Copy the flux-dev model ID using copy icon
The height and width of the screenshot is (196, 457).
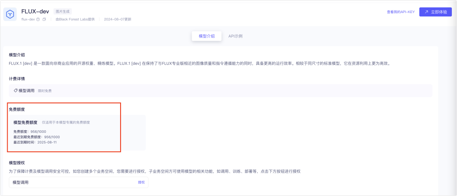(x=44, y=19)
